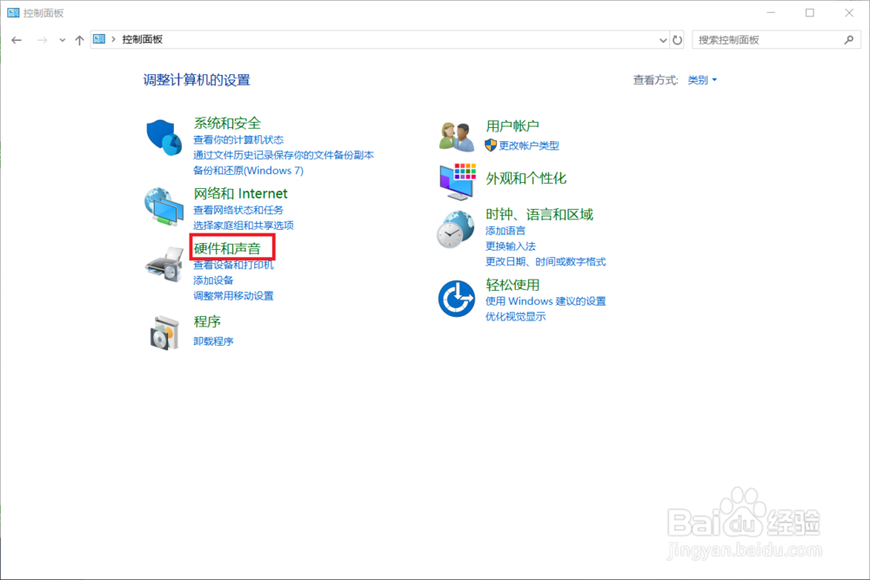Open the Appearance and Personalization monitor icon
This screenshot has width=870, height=580.
click(x=458, y=182)
